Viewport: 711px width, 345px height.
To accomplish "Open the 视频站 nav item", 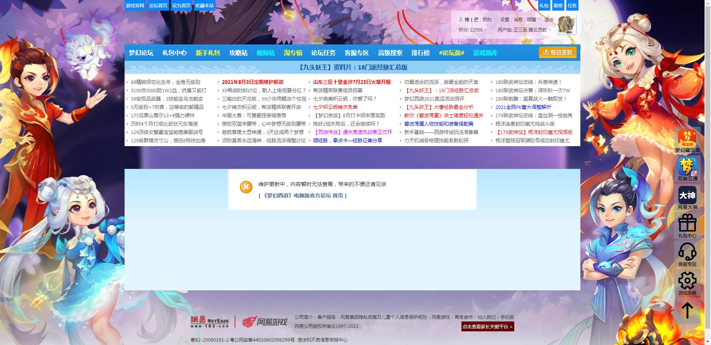I will coord(265,53).
